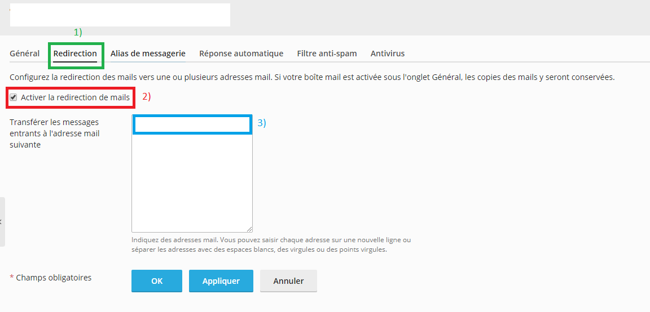Select the Redirection tab
The width and height of the screenshot is (650, 312).
75,54
